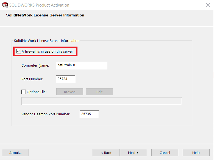Viewport: 214px width, 160px height.
Task: Click the Computer Name input field
Action: tap(82, 65)
